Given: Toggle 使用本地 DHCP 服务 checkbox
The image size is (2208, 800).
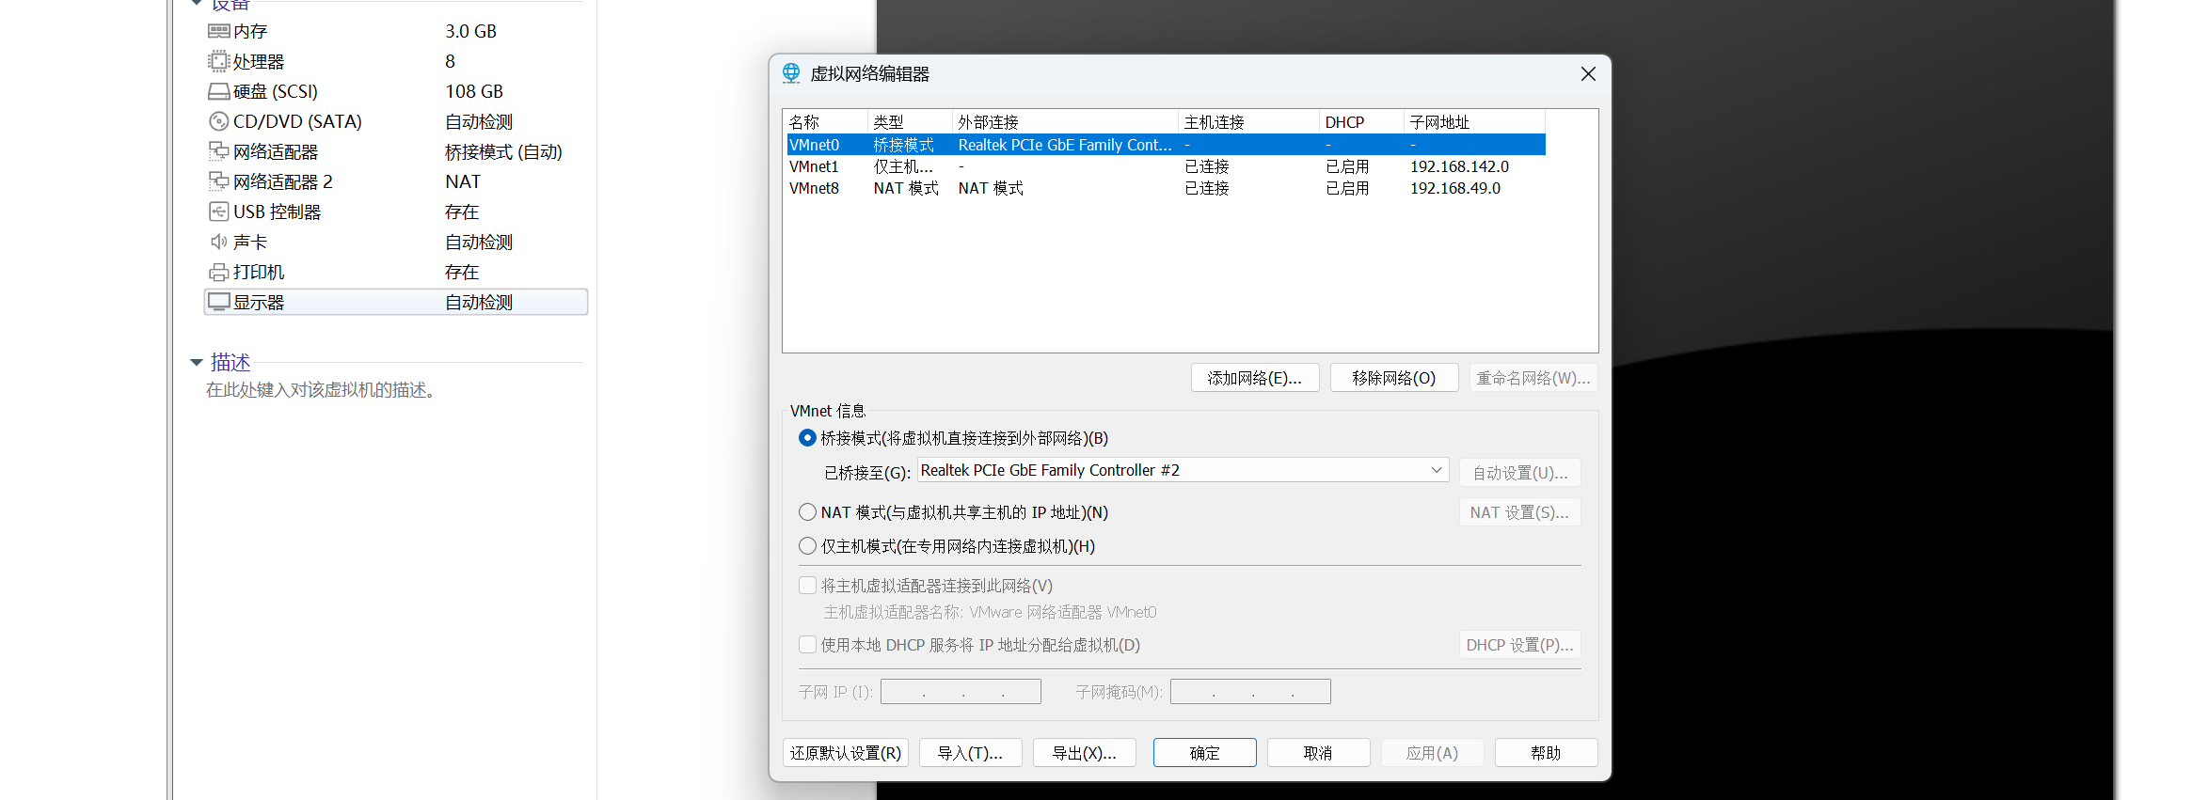Looking at the screenshot, I should 807,645.
